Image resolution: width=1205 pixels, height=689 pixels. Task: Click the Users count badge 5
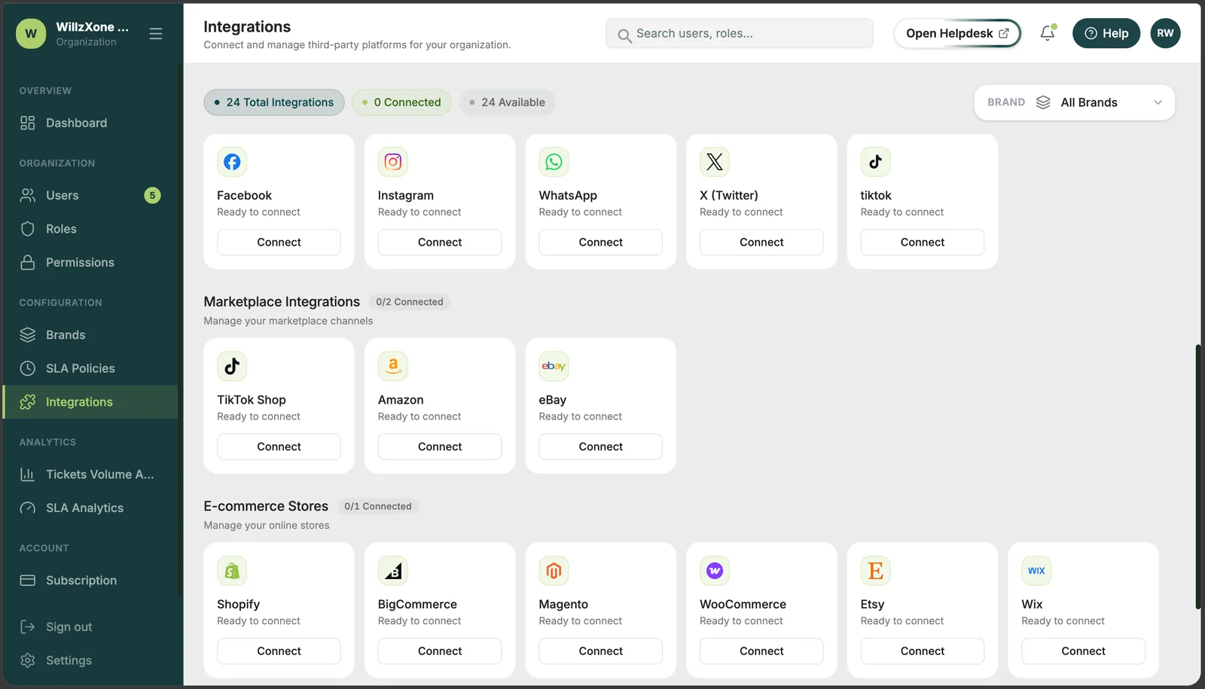152,196
